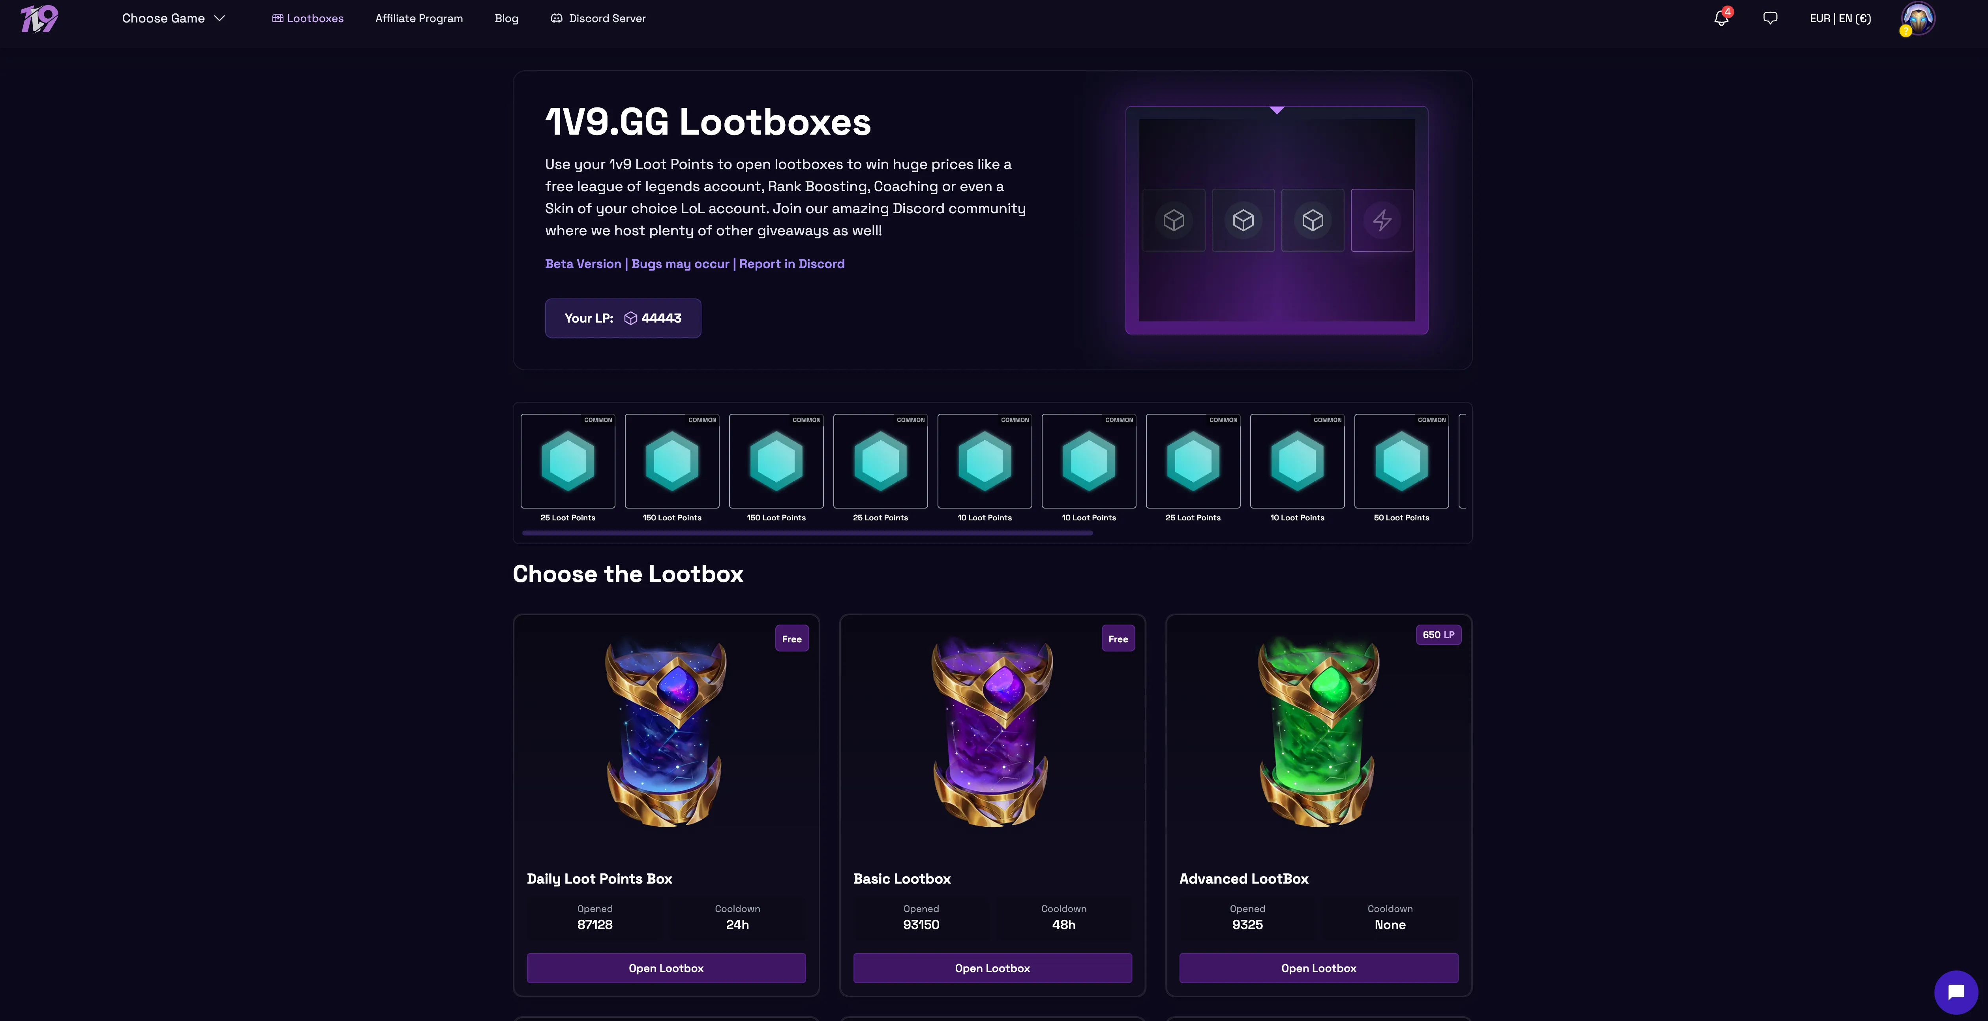Click the 1v9 logo icon
The width and height of the screenshot is (1988, 1021).
(x=39, y=19)
